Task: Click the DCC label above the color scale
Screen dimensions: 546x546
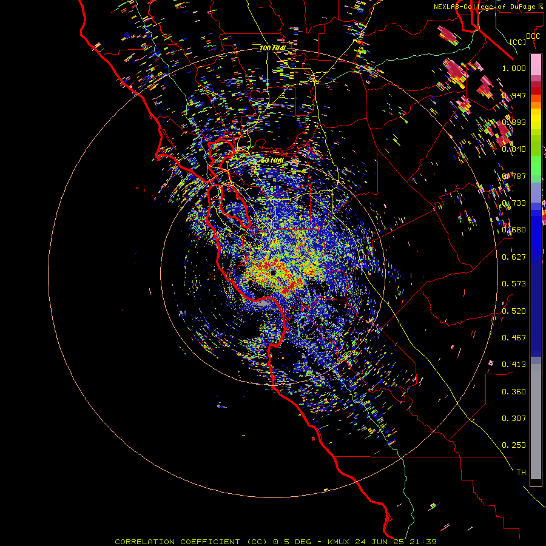Action: click(x=533, y=36)
